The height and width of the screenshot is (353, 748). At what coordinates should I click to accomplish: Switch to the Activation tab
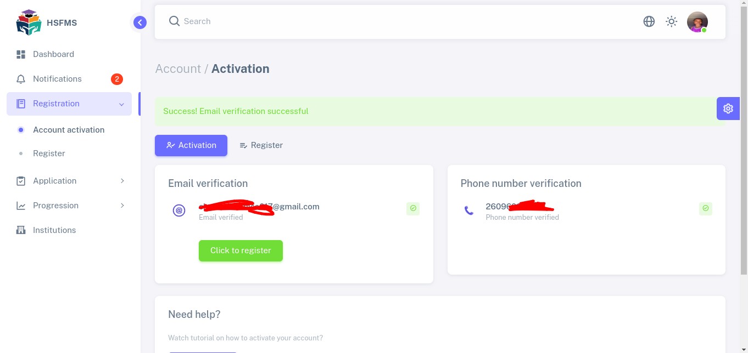191,145
